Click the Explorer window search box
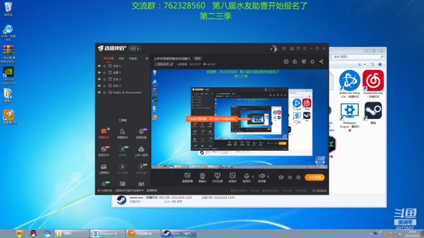The image size is (424, 238). [358, 57]
